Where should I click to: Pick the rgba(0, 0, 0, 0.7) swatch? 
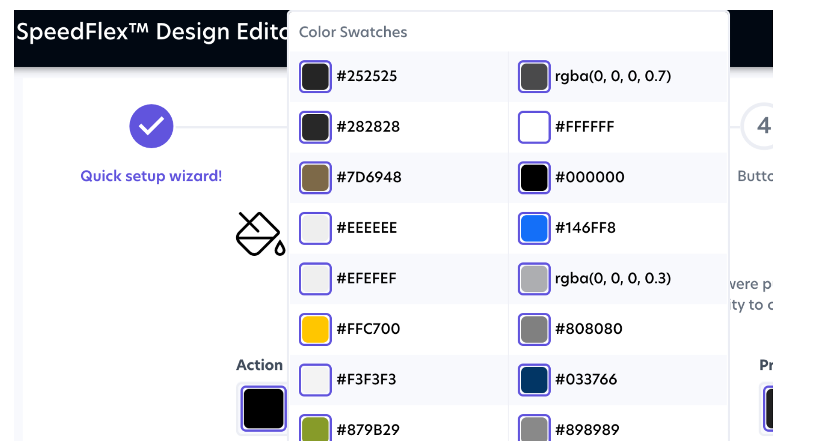(534, 77)
